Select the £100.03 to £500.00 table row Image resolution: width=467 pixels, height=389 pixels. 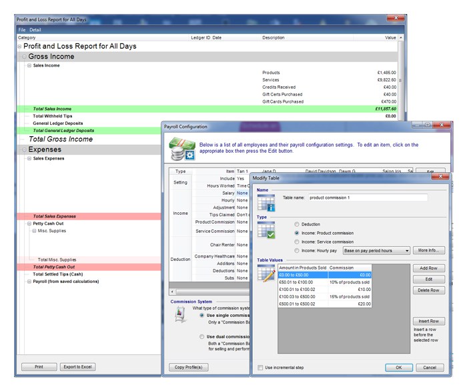(324, 296)
